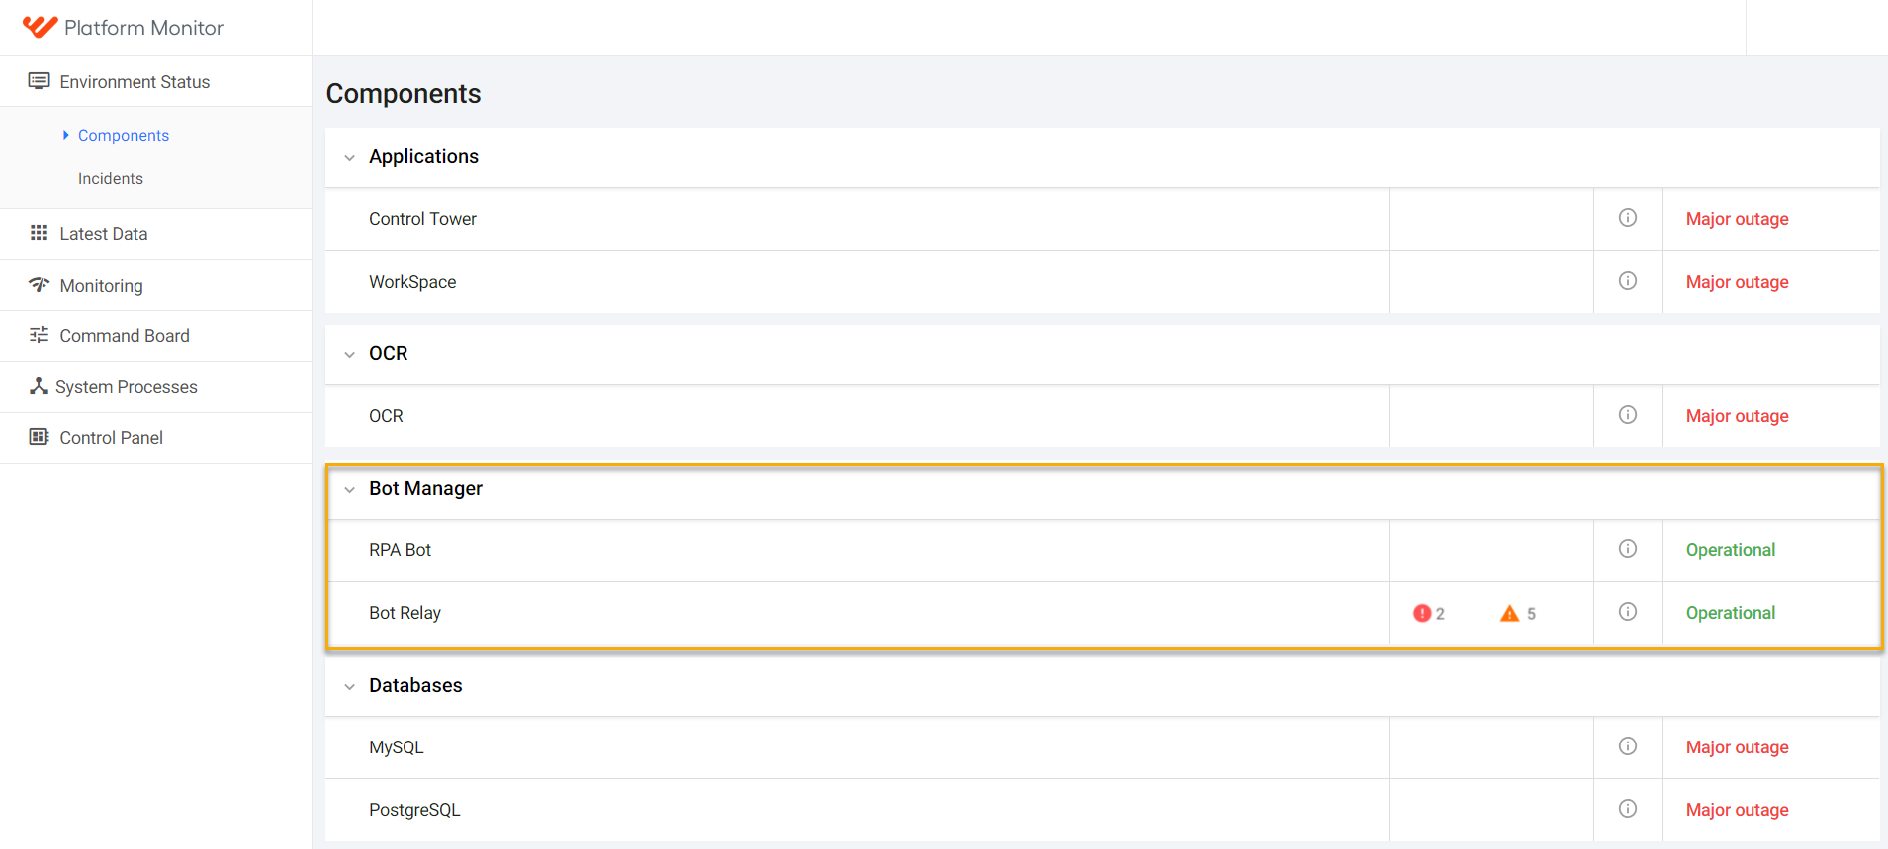
Task: Click Major outage status for Control Tower
Action: pyautogui.click(x=1737, y=219)
